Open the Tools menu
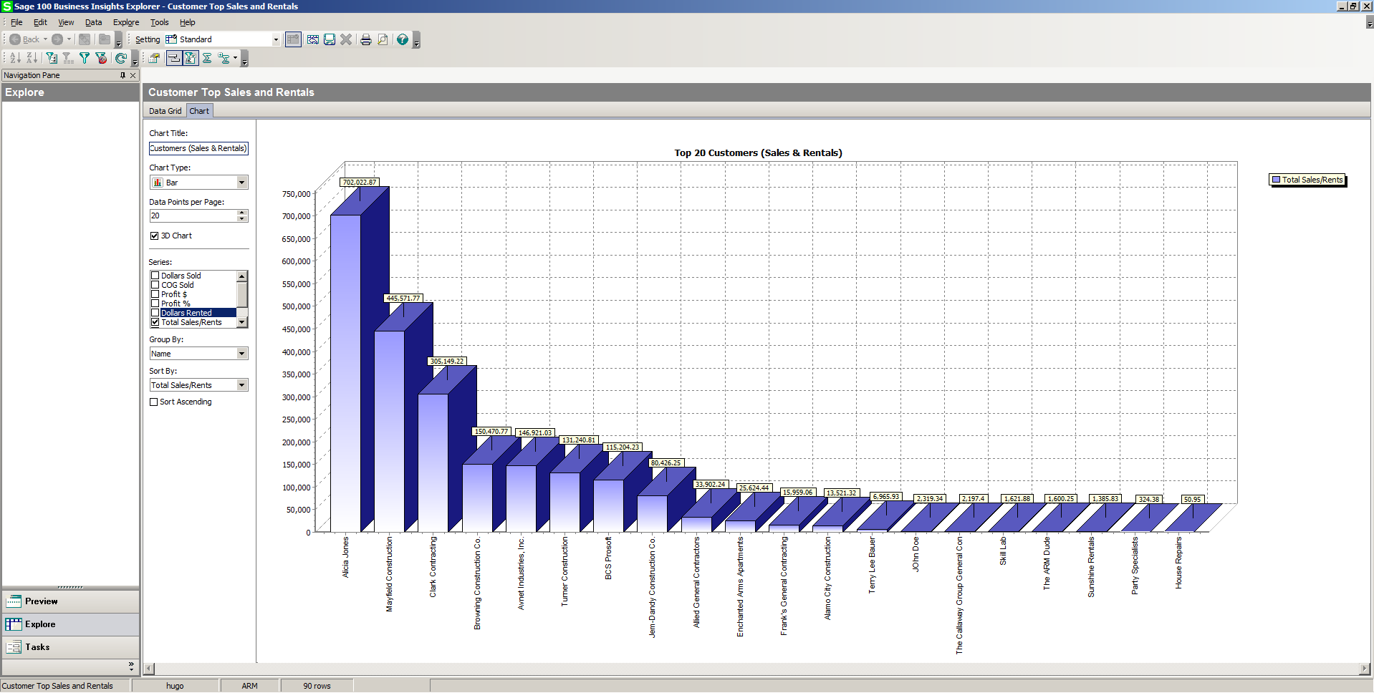The width and height of the screenshot is (1374, 693). pyautogui.click(x=160, y=22)
